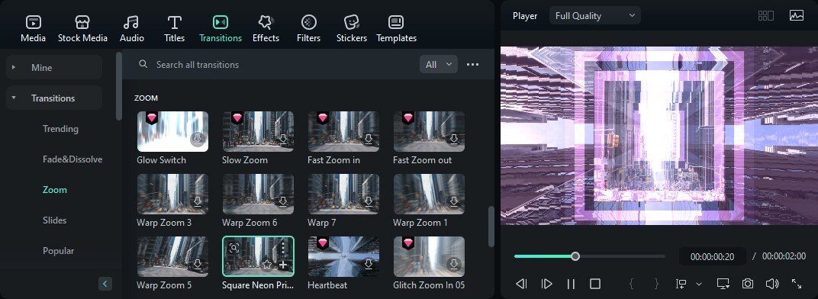Select the Transitions tab
Screen dimensions: 818x299
click(221, 29)
